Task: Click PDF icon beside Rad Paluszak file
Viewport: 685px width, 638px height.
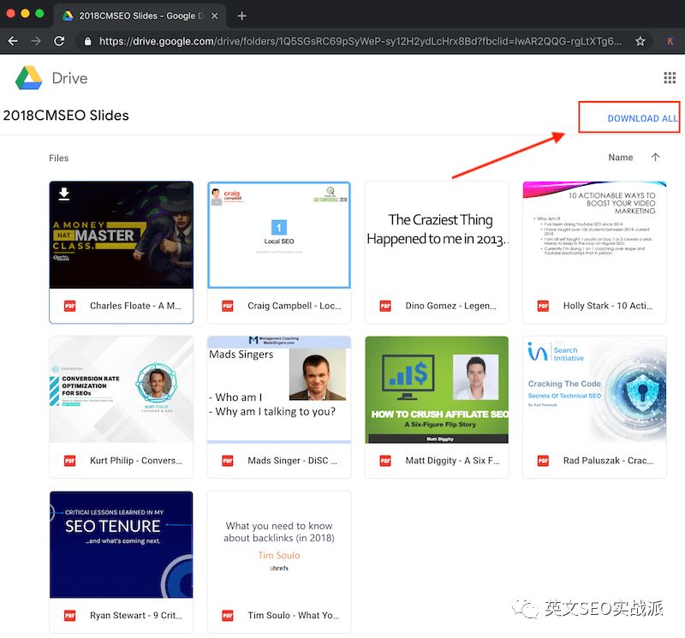Action: point(543,461)
